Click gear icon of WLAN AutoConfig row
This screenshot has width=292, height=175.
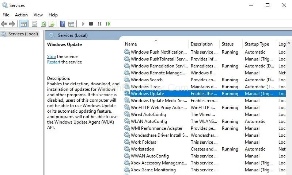[127, 121]
